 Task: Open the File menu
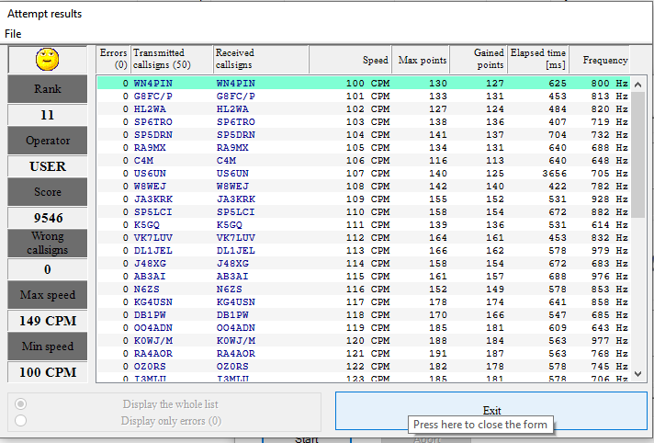point(13,34)
